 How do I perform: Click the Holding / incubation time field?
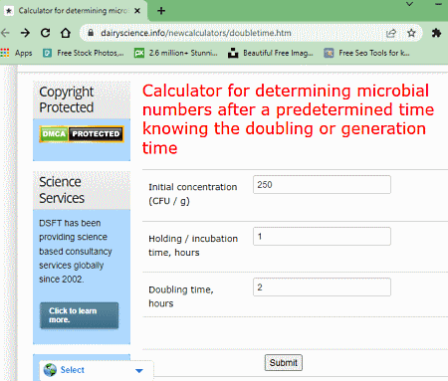pyautogui.click(x=322, y=237)
